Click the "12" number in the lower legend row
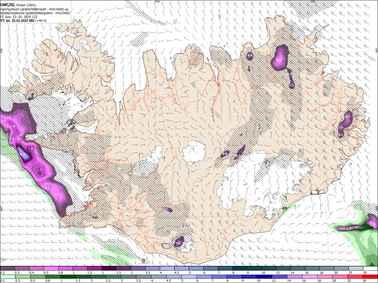378x283 pixels. pyautogui.click(x=274, y=281)
